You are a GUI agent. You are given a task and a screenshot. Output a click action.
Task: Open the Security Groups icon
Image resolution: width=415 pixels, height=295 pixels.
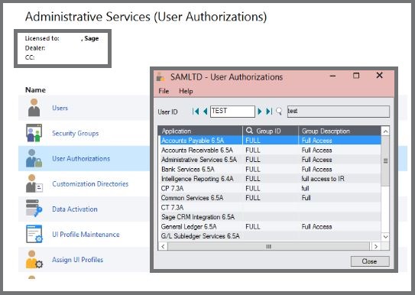34,133
